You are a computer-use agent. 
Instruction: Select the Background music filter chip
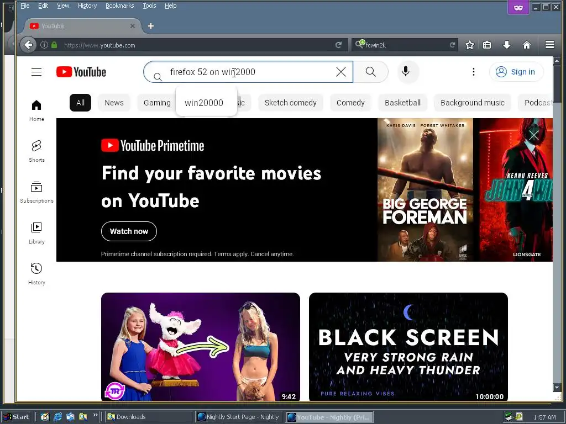click(x=473, y=103)
